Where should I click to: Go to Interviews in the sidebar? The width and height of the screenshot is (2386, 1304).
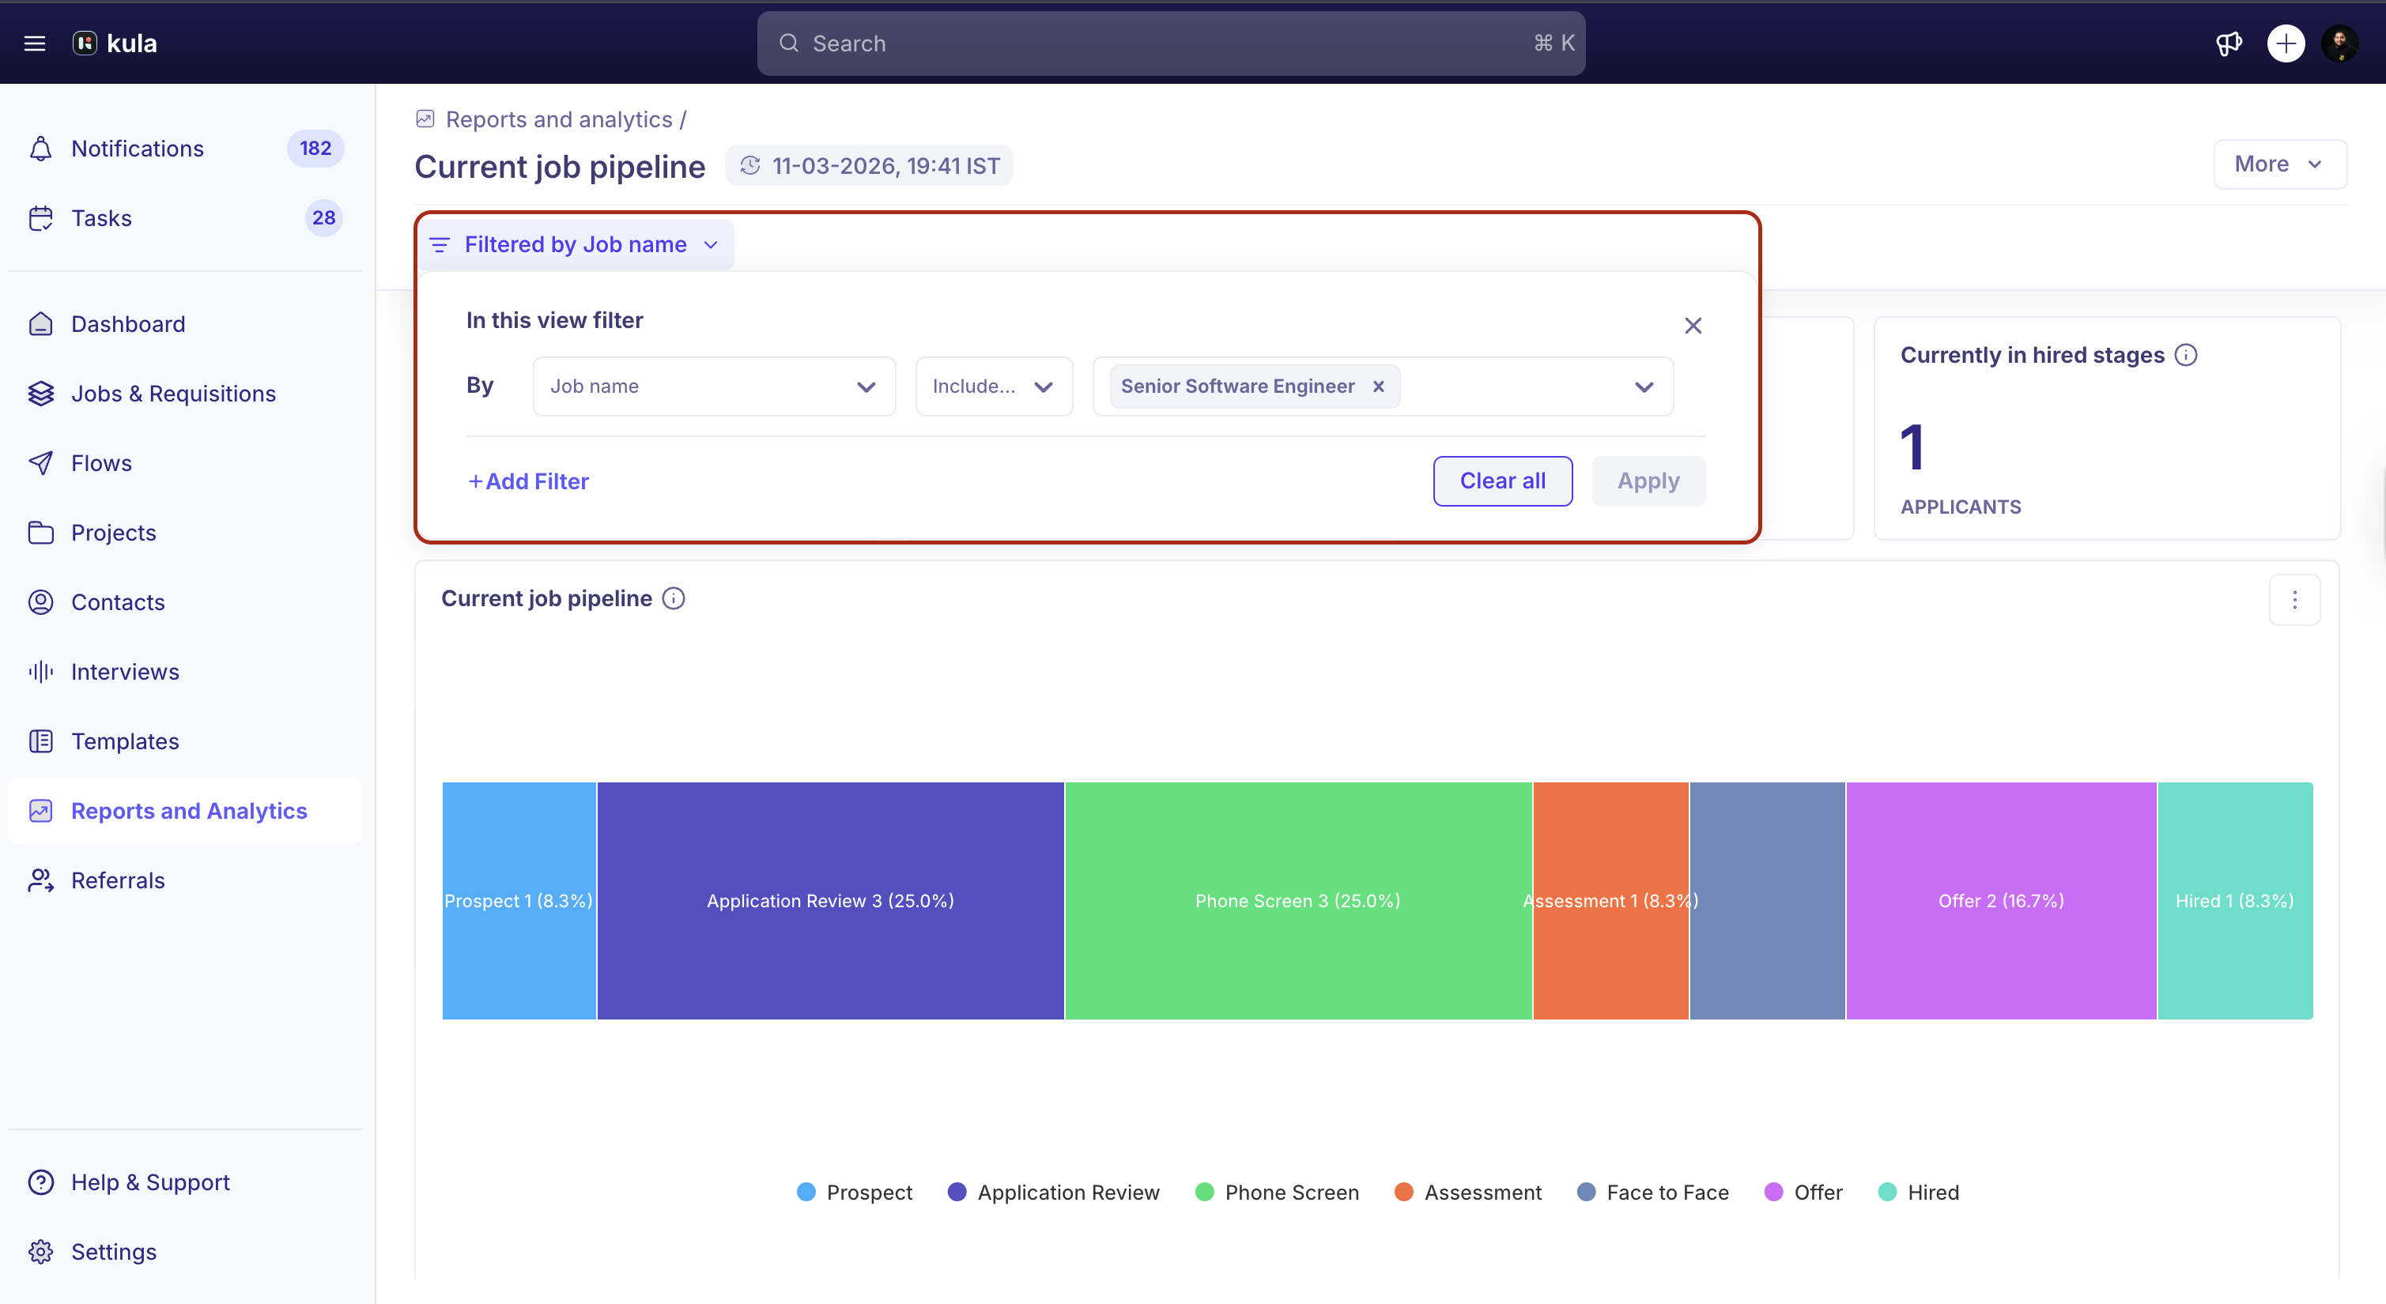tap(125, 672)
